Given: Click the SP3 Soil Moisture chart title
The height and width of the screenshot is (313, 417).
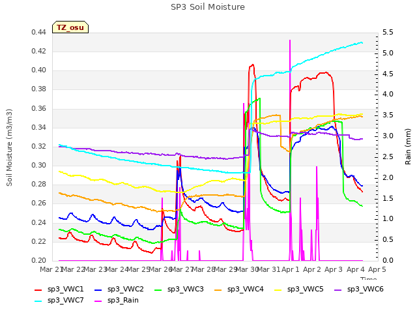Looking at the screenshot, I should [x=208, y=7].
